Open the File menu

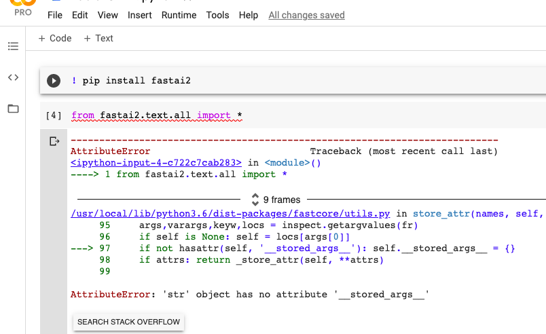[x=55, y=15]
